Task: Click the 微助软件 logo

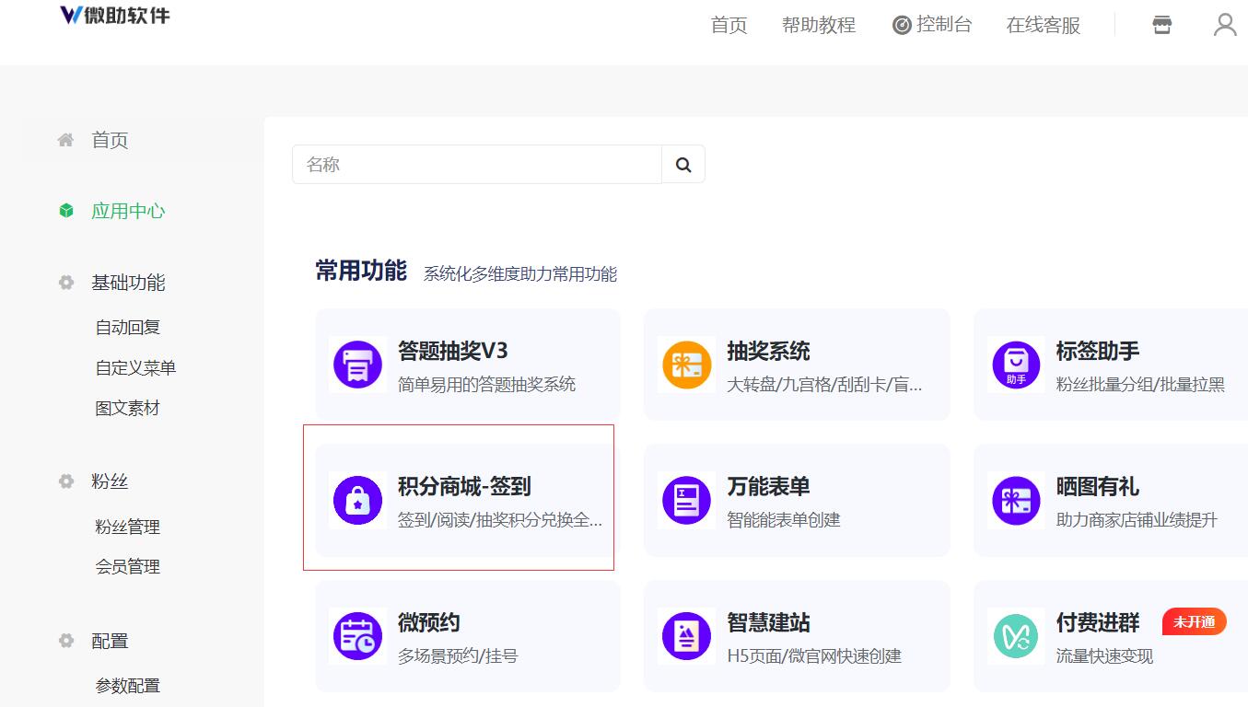Action: click(x=115, y=15)
